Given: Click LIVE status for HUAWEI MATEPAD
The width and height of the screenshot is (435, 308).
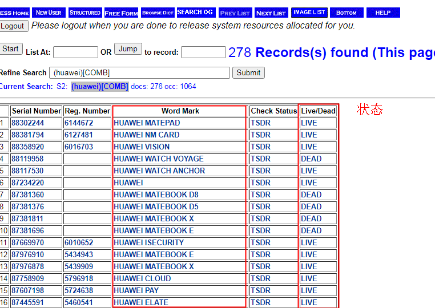Looking at the screenshot, I should pyautogui.click(x=309, y=123).
